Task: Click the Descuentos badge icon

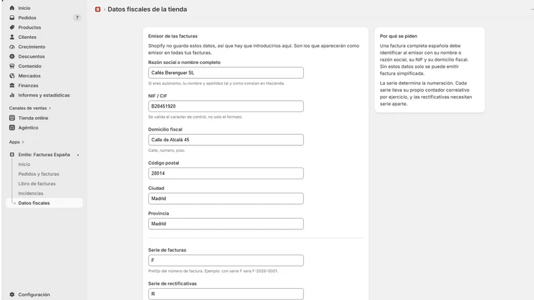Action: (x=12, y=57)
